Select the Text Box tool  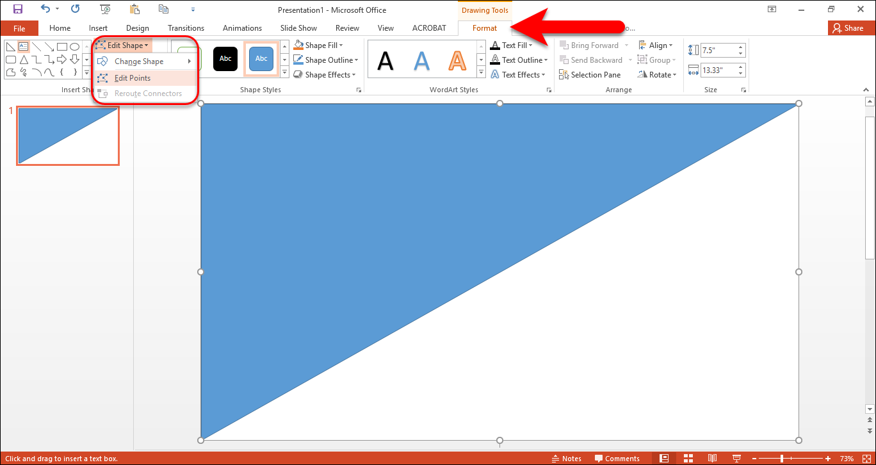click(x=24, y=46)
